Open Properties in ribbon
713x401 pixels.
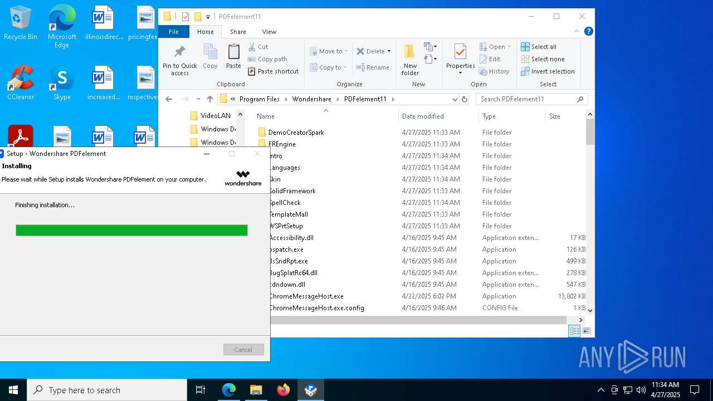[460, 59]
